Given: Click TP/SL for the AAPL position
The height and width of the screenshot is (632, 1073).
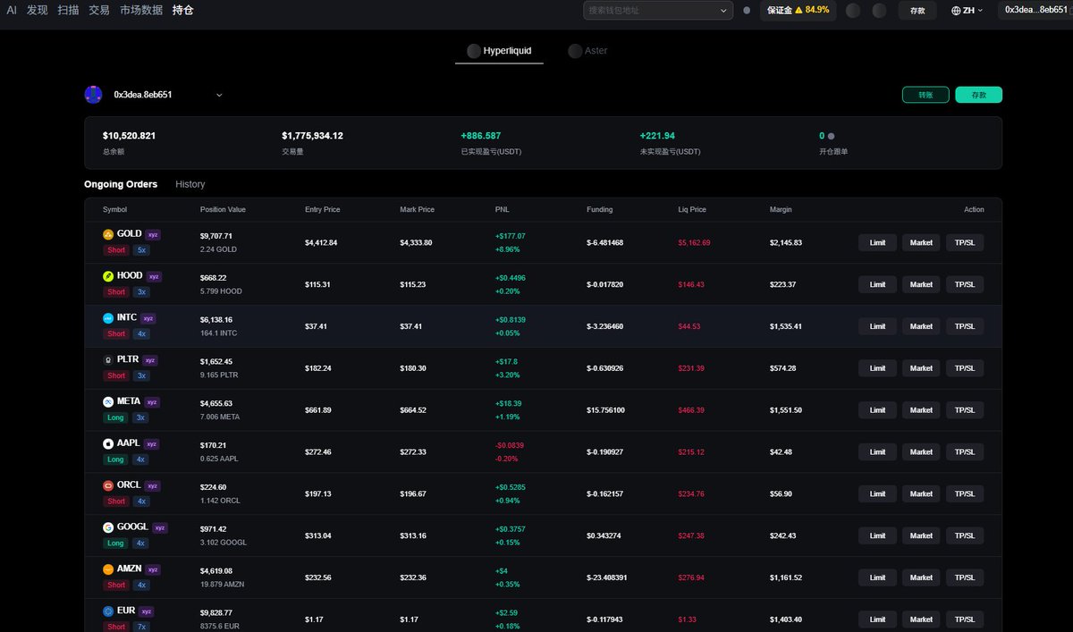Looking at the screenshot, I should point(965,451).
